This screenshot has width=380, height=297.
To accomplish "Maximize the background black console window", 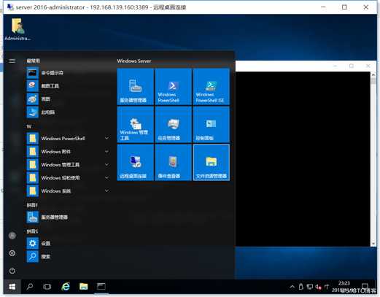I will click(x=352, y=66).
